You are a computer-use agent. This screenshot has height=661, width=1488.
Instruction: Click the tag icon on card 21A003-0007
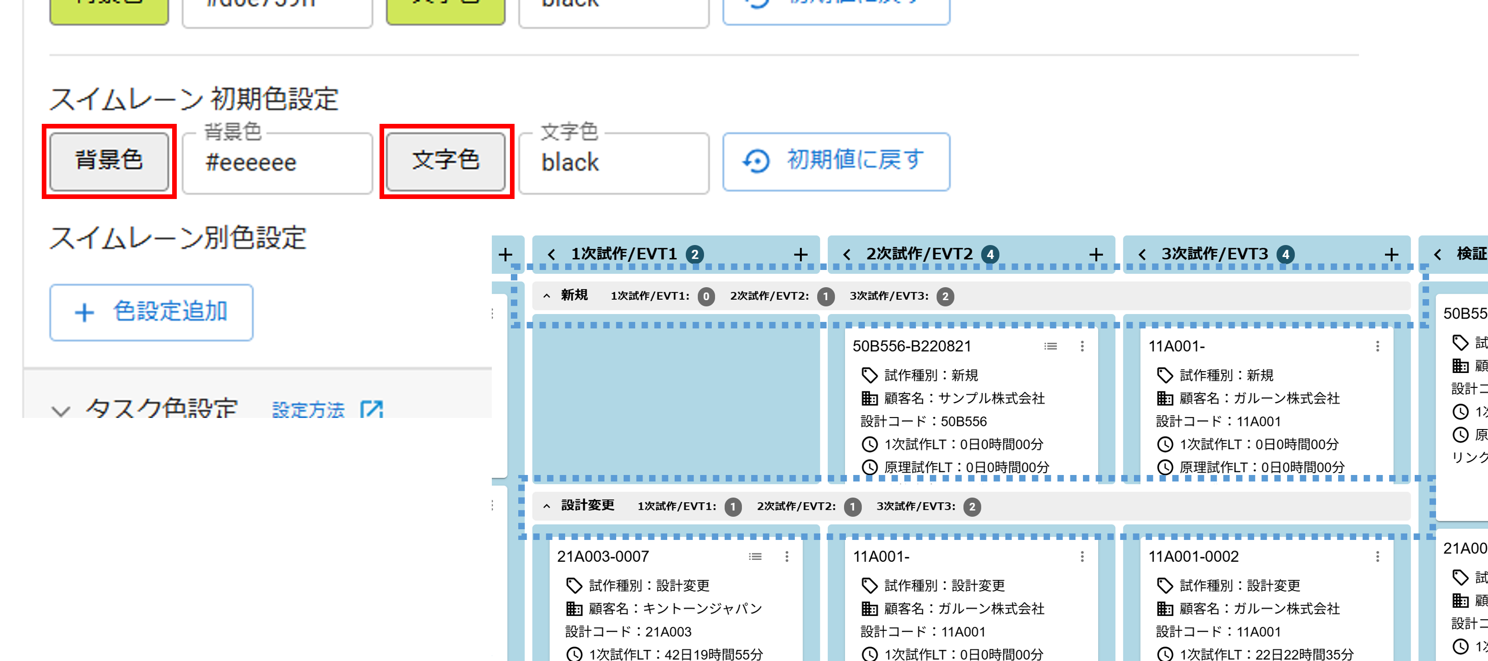574,585
